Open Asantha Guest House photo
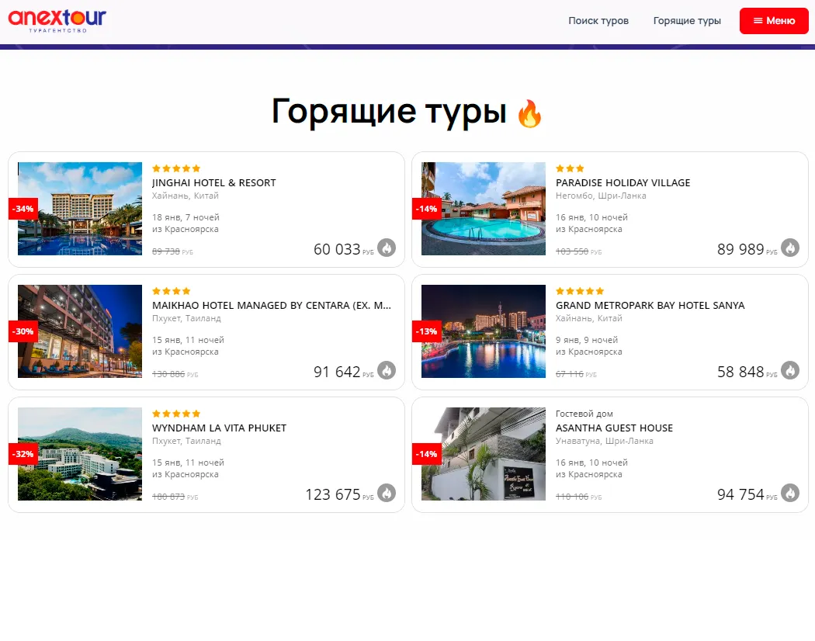The width and height of the screenshot is (815, 641). click(x=484, y=454)
